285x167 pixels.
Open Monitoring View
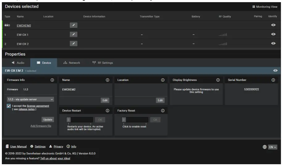[x=265, y=7]
